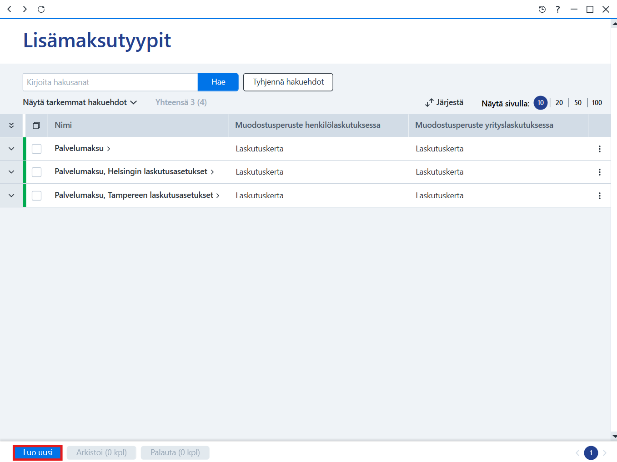Click the Luo uusi button
The height and width of the screenshot is (462, 617).
tap(38, 453)
